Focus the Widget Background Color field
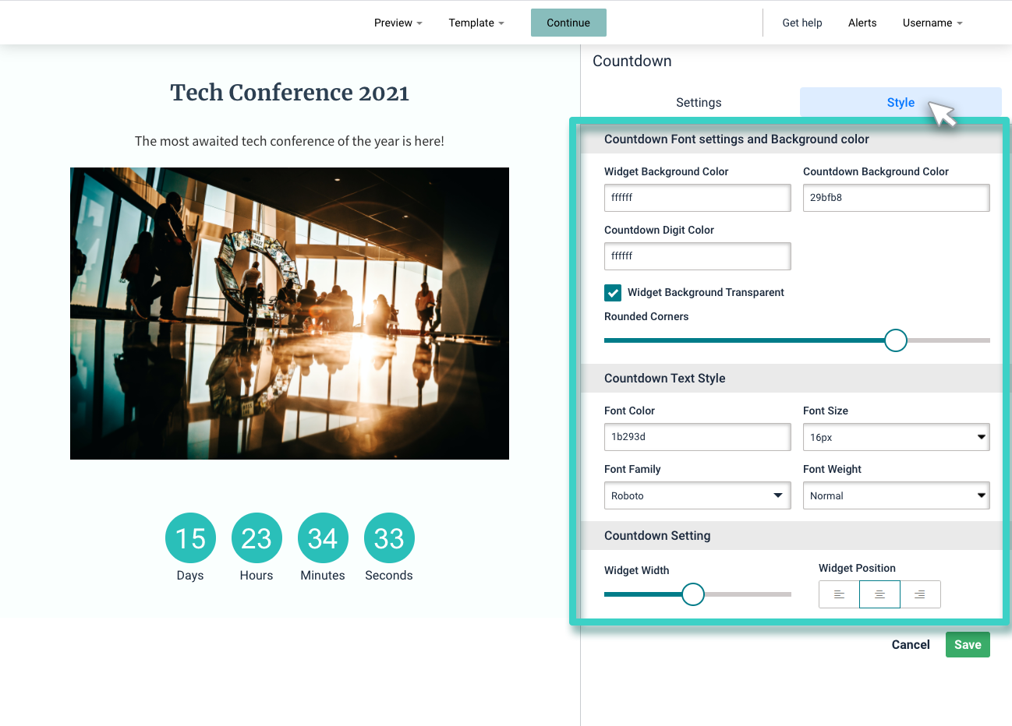This screenshot has height=726, width=1012. point(697,198)
